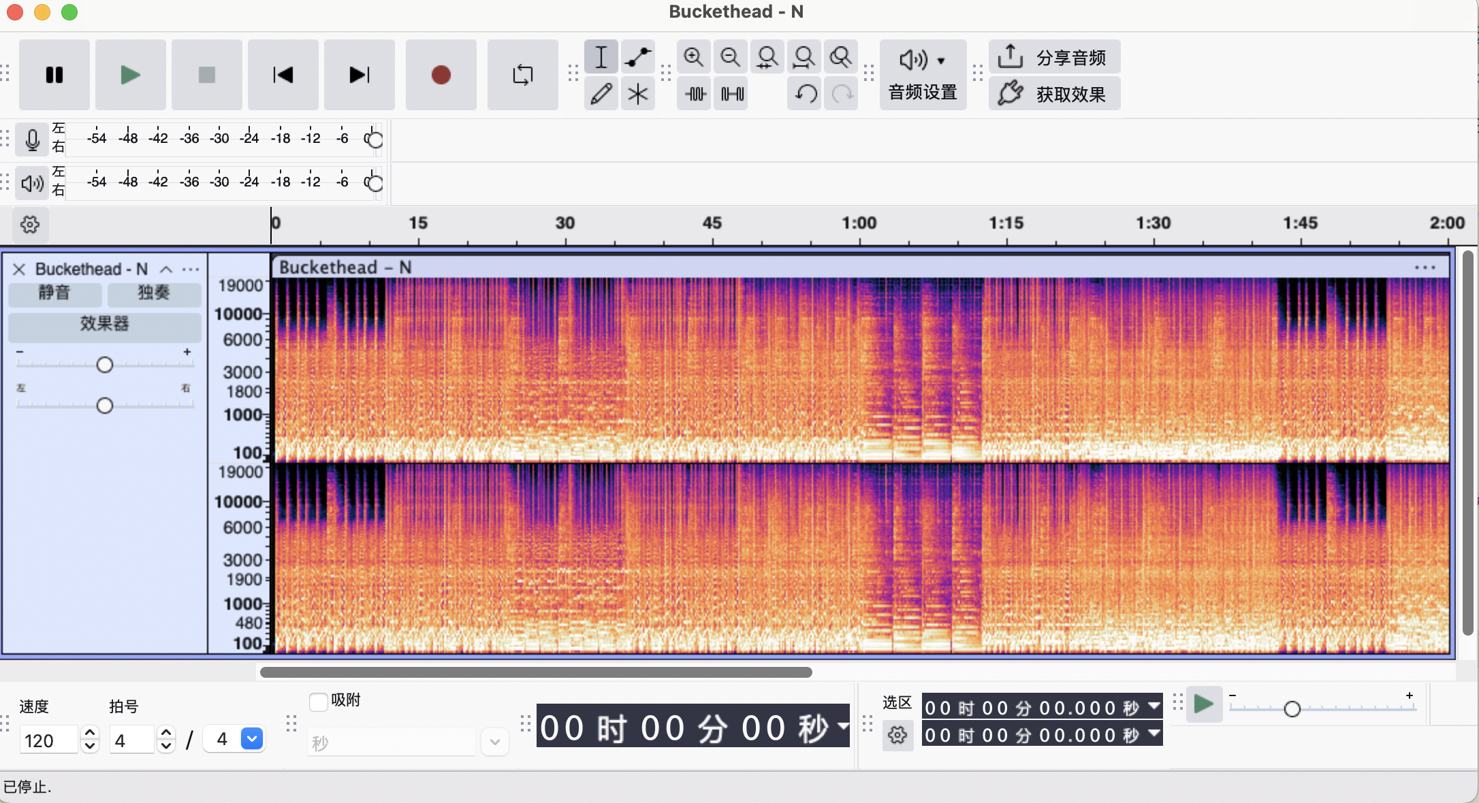This screenshot has width=1479, height=803.
Task: Select the Draw pencil tool
Action: point(601,94)
